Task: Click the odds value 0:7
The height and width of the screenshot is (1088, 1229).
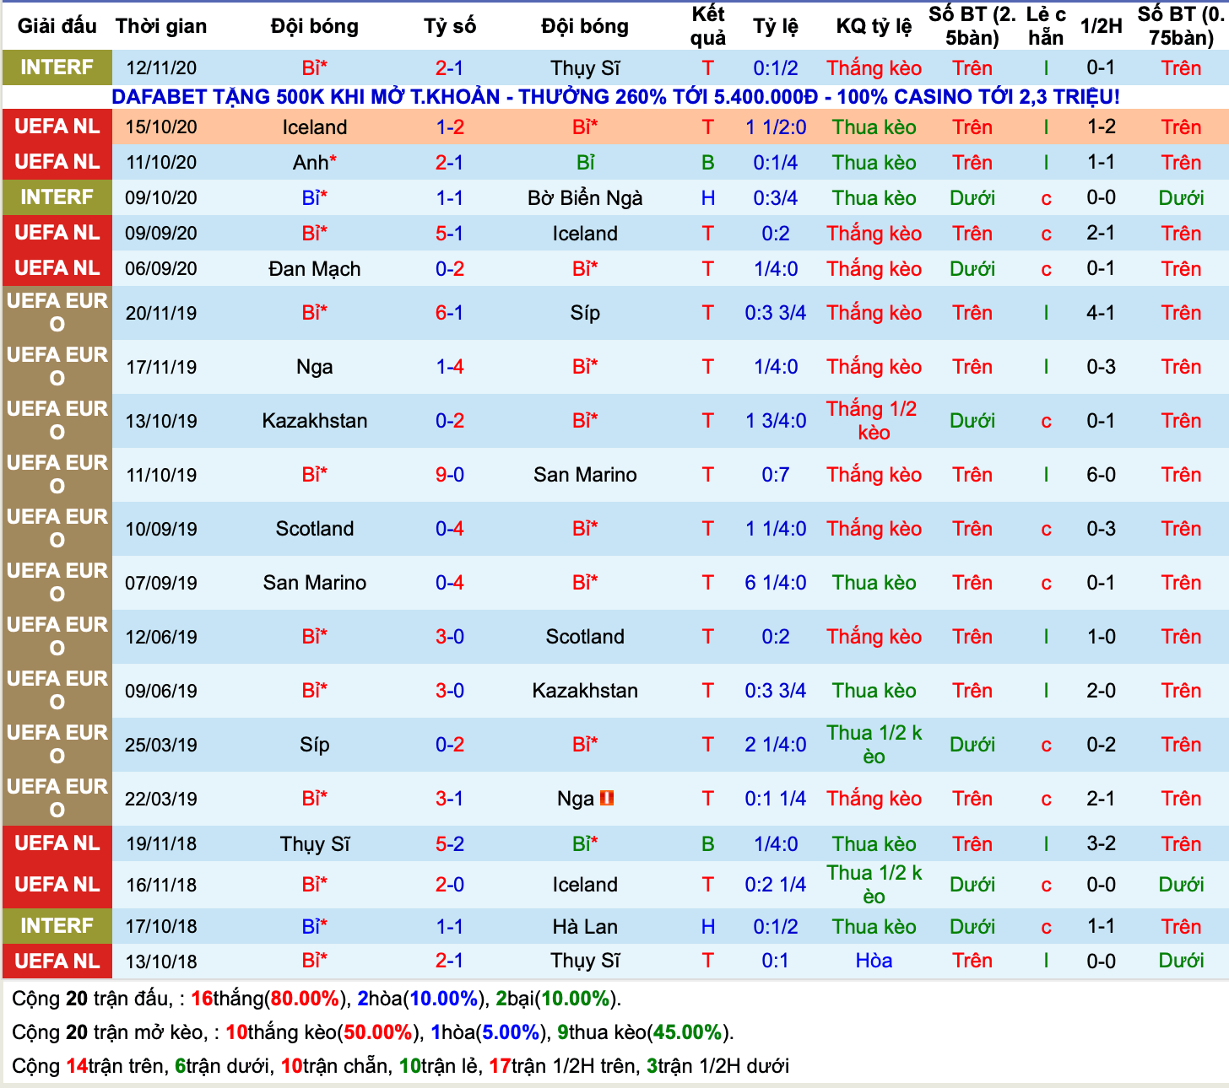Action: (775, 475)
